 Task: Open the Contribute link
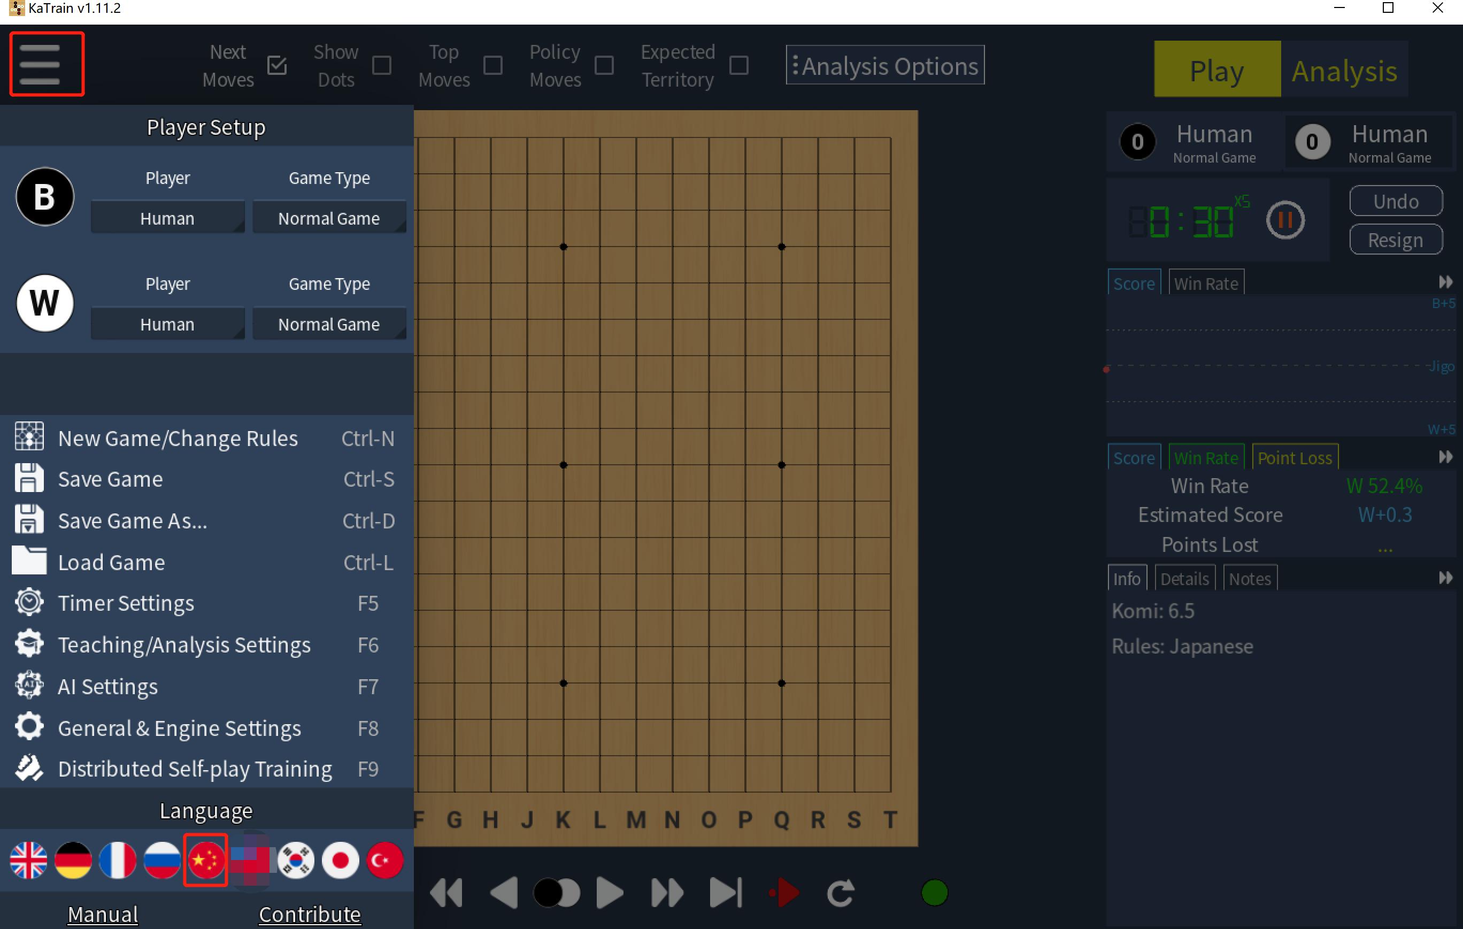tap(310, 913)
